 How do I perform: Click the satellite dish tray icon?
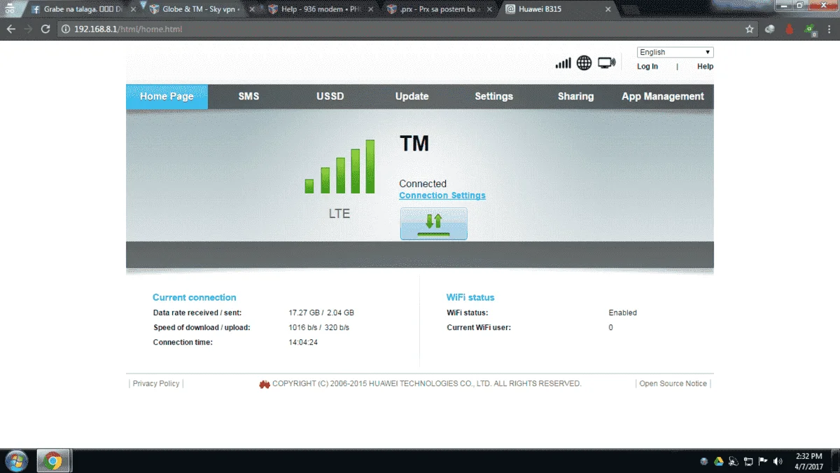point(733,461)
